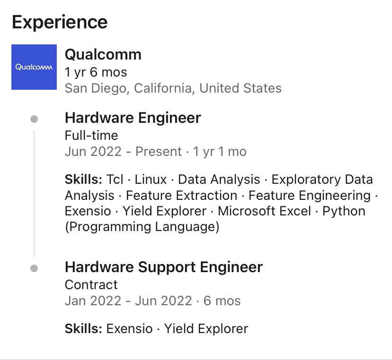Click the Full-time employment type label
Image resolution: width=392 pixels, height=360 pixels.
(x=91, y=136)
